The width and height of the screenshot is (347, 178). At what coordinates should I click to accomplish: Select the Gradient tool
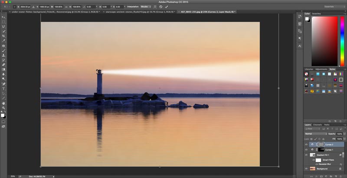(3, 69)
